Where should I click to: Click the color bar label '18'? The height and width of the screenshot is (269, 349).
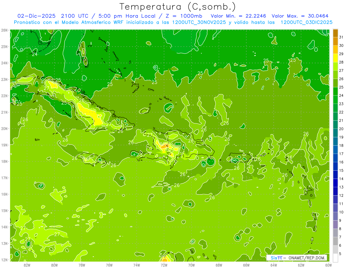click(x=341, y=145)
